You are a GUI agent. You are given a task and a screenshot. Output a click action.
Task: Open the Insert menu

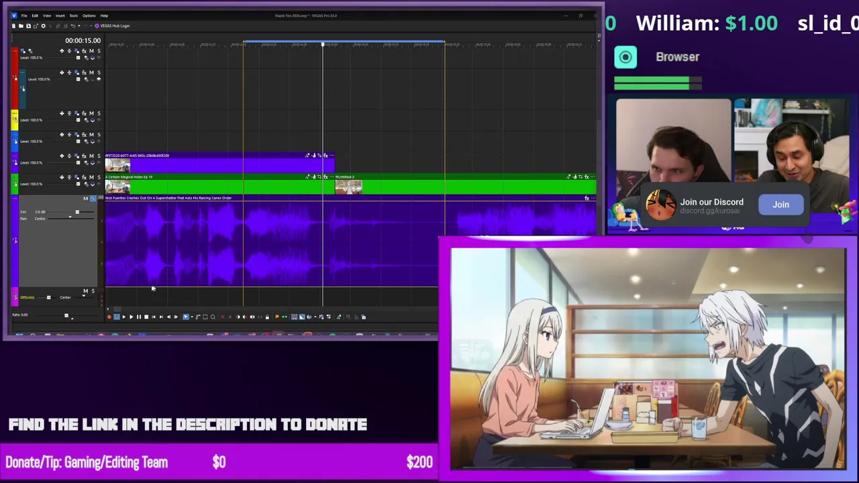click(60, 15)
